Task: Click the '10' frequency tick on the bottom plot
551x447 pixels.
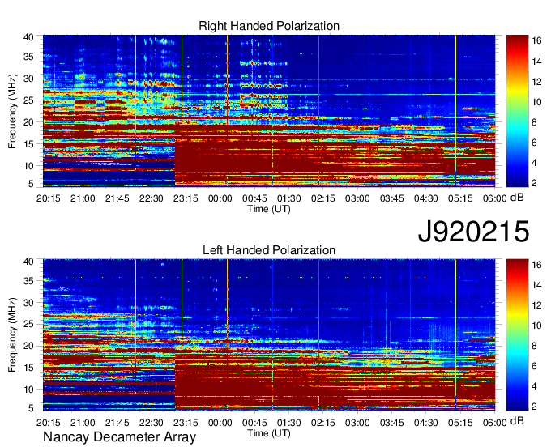Action: click(29, 390)
